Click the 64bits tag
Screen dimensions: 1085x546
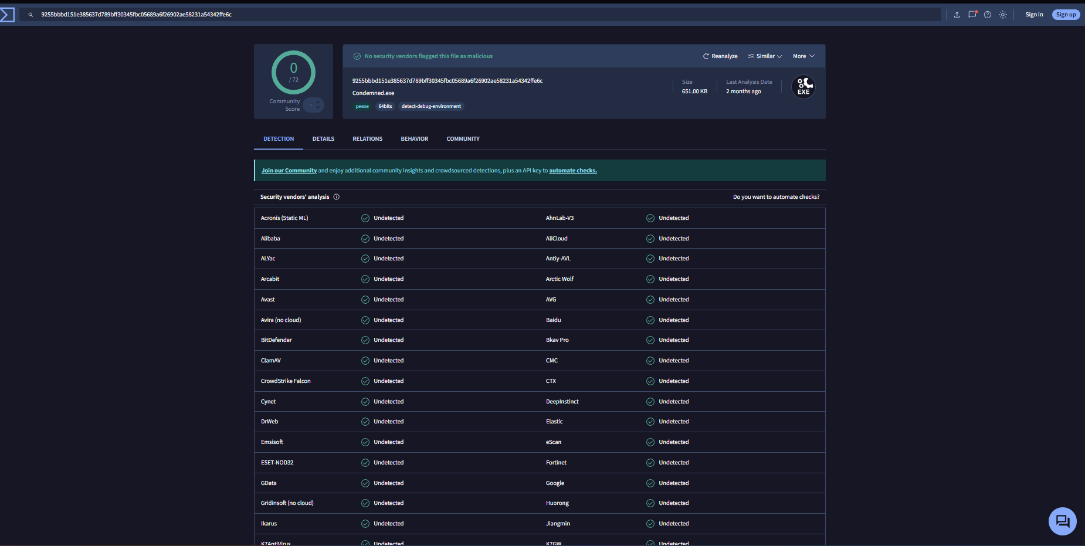(x=385, y=106)
